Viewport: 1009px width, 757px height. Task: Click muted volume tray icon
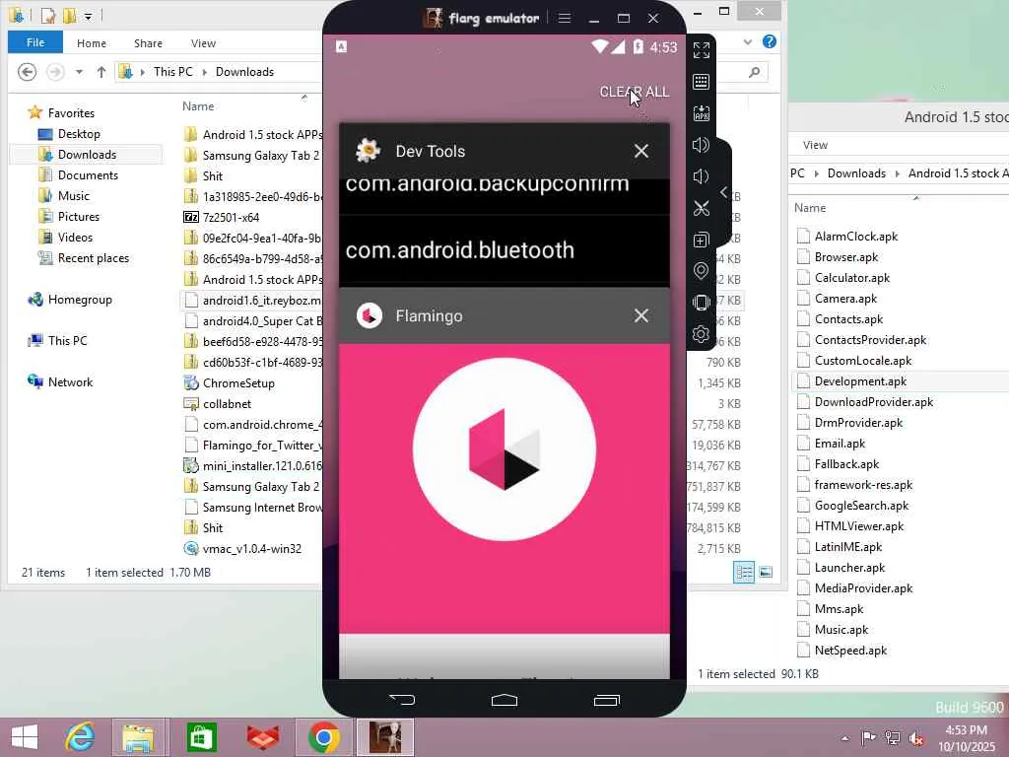pyautogui.click(x=916, y=738)
